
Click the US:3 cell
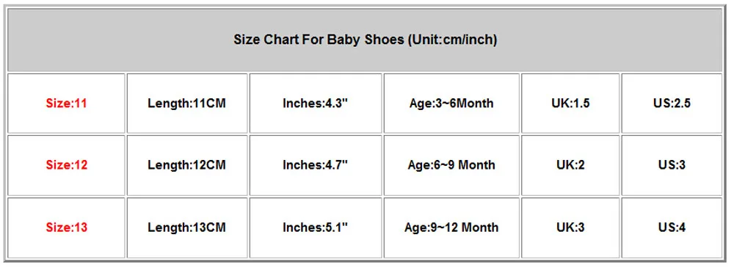click(672, 165)
